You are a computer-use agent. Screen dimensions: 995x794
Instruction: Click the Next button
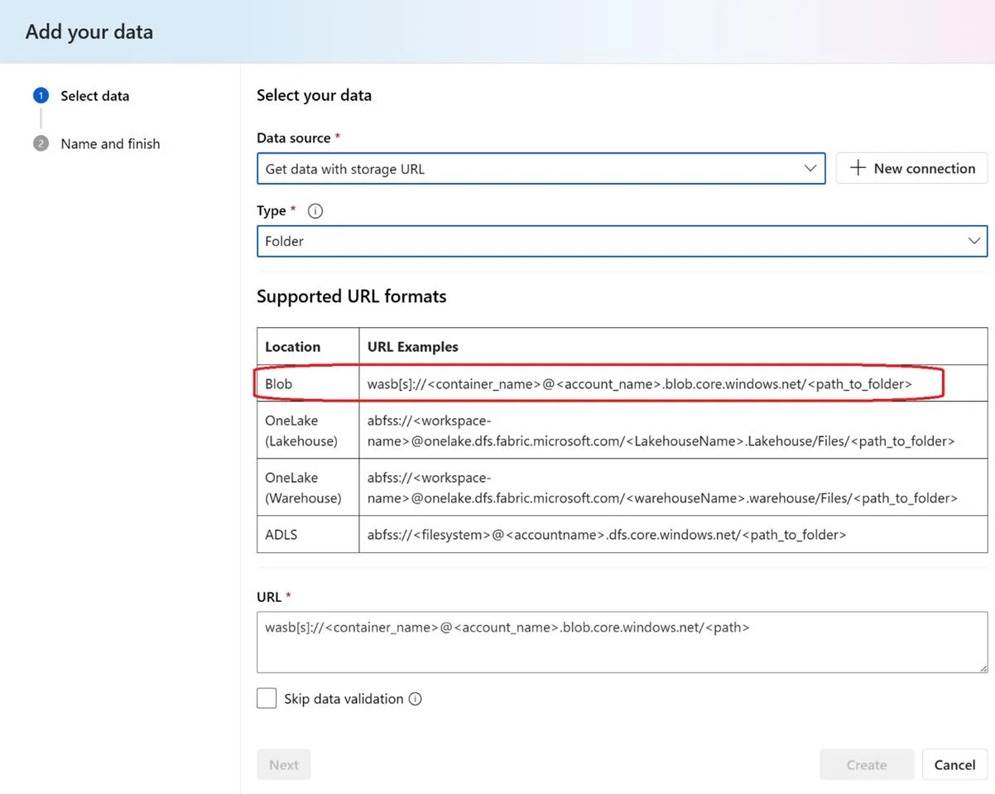point(284,764)
